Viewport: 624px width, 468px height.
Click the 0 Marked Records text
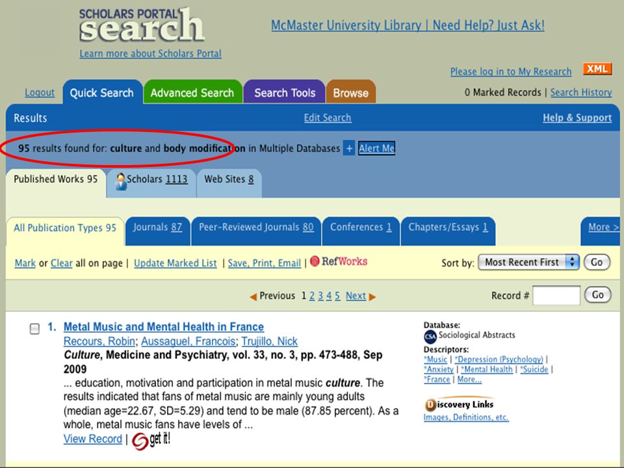(x=502, y=92)
